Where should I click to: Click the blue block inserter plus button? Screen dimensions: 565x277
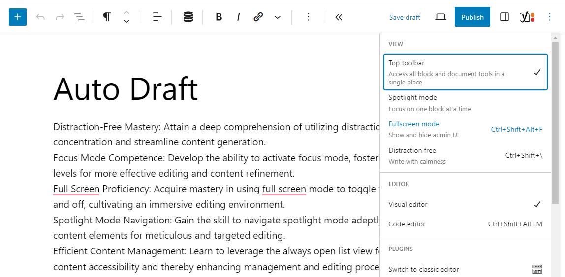pyautogui.click(x=18, y=17)
